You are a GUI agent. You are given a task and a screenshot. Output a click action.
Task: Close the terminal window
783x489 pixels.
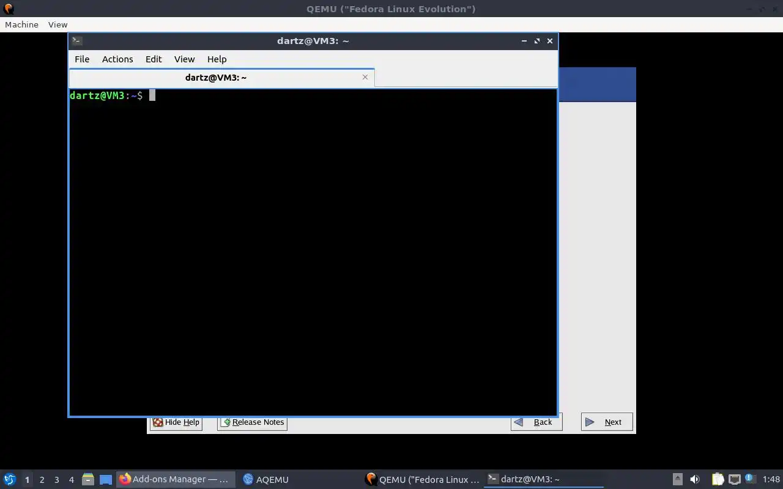click(x=550, y=41)
